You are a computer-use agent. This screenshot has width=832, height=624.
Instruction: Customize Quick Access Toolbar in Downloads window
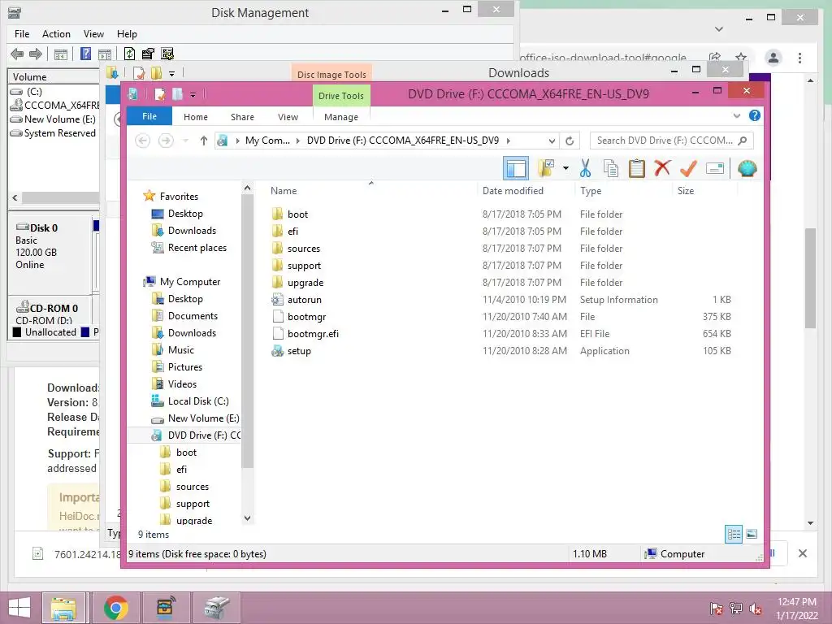click(171, 73)
